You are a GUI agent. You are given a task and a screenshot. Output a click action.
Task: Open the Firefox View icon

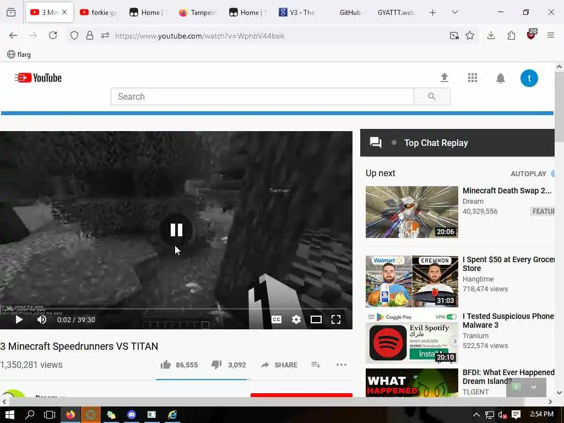coord(11,12)
